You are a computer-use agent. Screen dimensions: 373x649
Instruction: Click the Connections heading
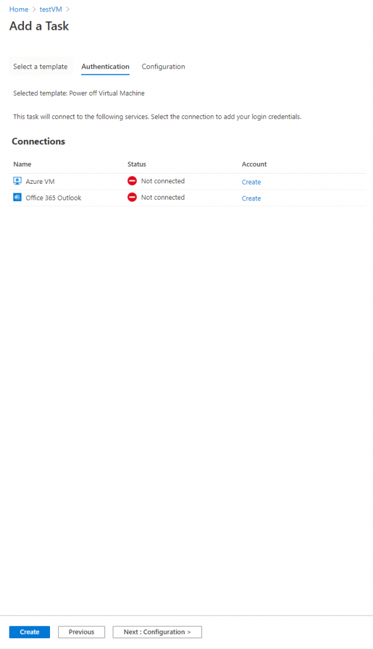pos(39,141)
